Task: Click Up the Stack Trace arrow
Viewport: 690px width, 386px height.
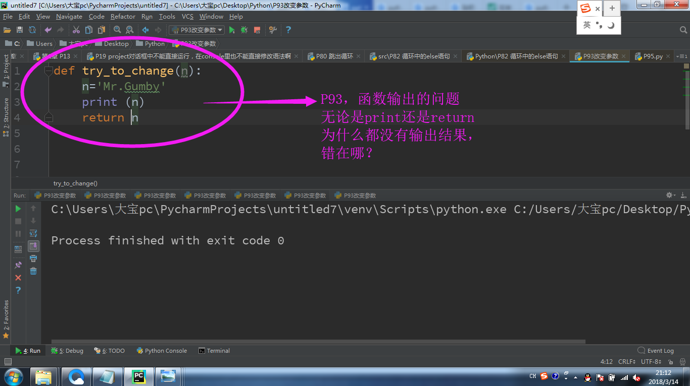Action: point(33,208)
